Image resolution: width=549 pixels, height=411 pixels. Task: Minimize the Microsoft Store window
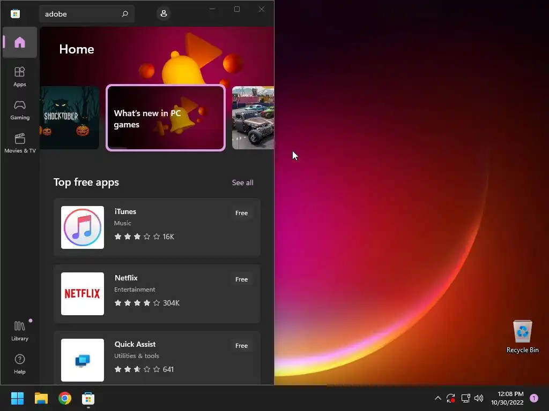click(x=212, y=9)
